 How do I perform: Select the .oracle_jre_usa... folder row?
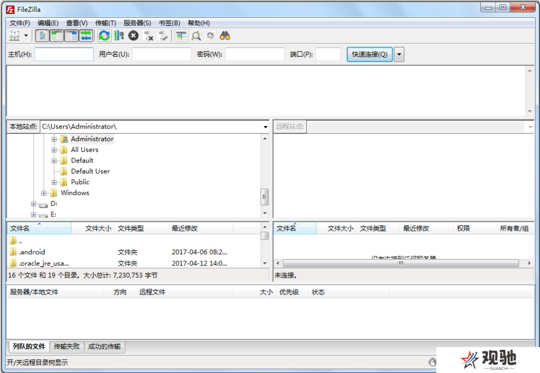click(134, 264)
